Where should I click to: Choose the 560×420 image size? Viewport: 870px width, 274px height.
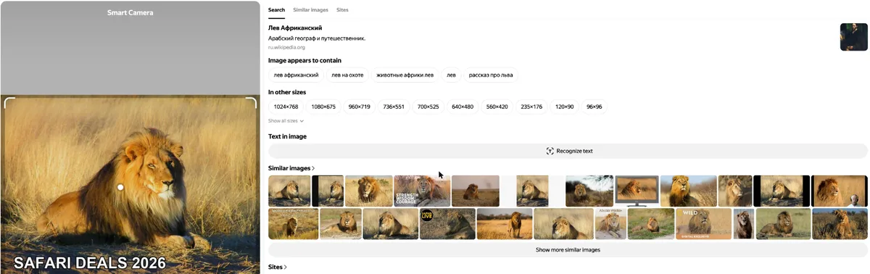pyautogui.click(x=497, y=107)
